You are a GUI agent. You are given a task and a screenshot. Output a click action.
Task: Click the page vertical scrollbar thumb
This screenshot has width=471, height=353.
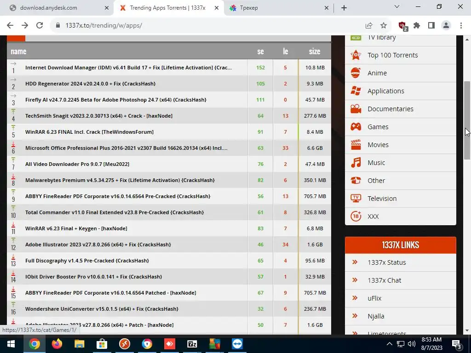click(x=467, y=120)
